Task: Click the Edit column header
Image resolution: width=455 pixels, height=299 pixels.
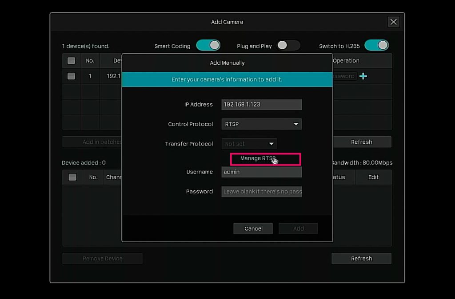Action: coord(373,177)
